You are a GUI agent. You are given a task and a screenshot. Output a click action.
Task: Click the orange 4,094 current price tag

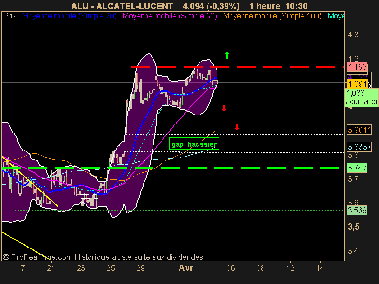[x=357, y=84]
